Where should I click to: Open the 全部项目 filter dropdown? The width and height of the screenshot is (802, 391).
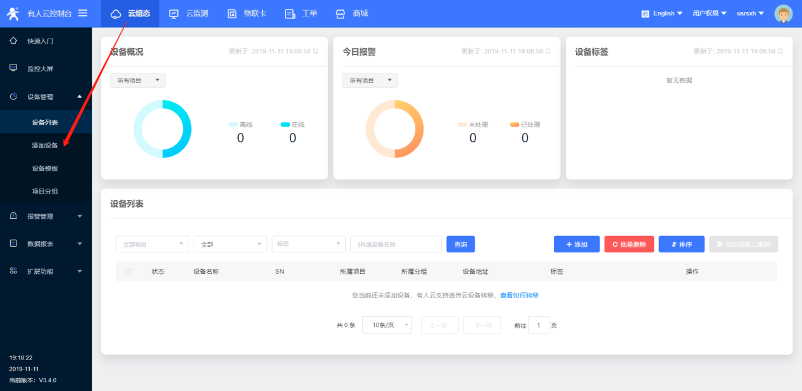(152, 244)
